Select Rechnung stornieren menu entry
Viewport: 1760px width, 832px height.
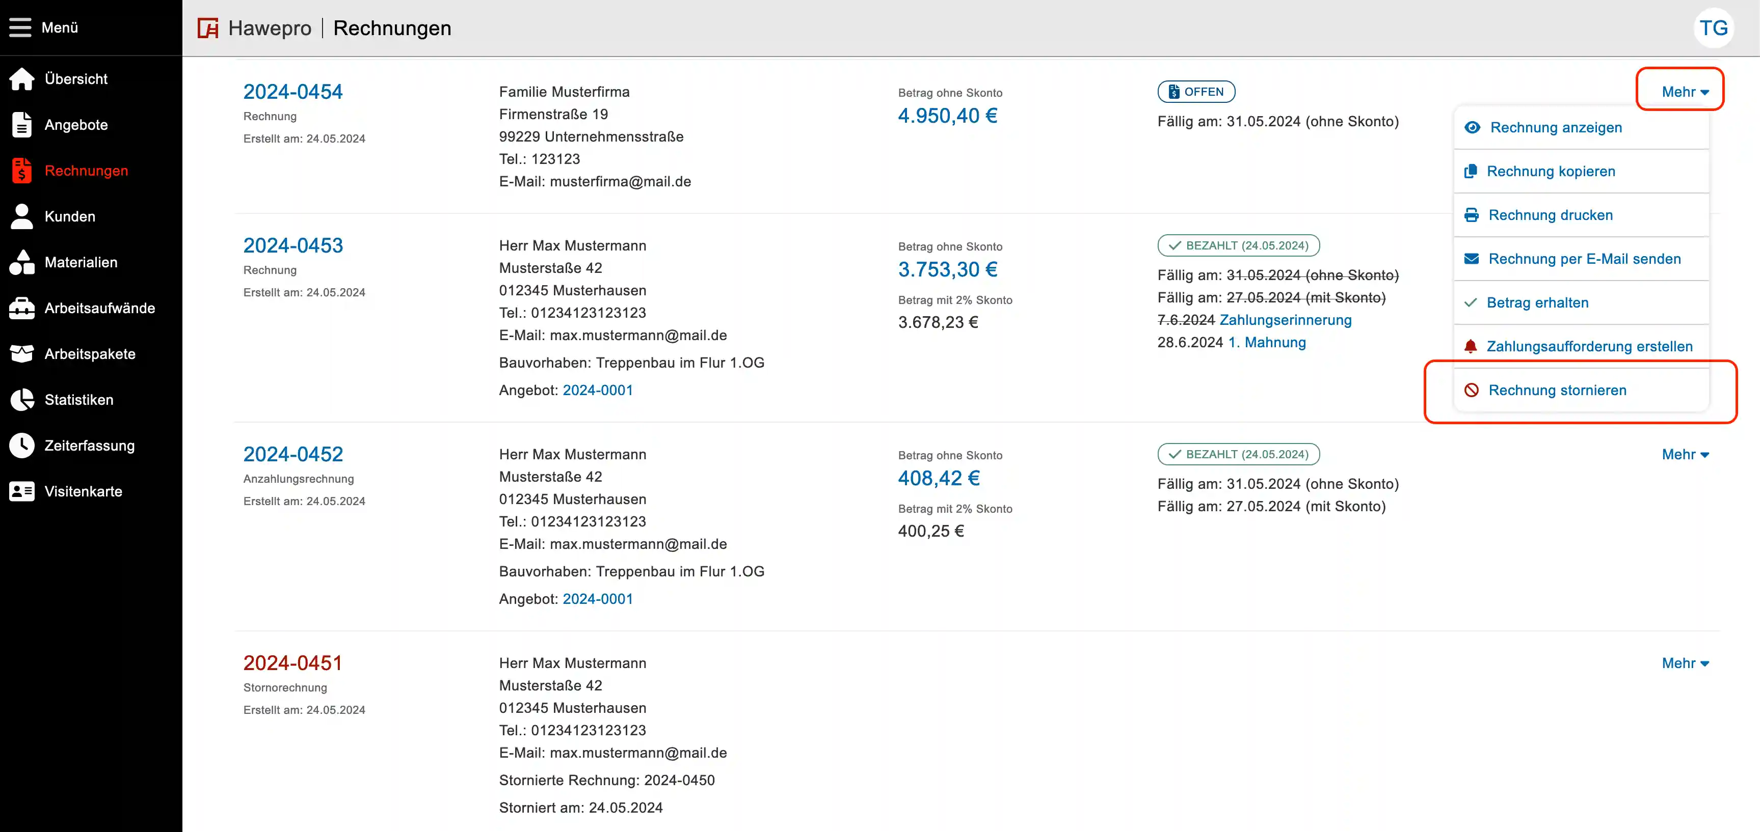(1581, 390)
